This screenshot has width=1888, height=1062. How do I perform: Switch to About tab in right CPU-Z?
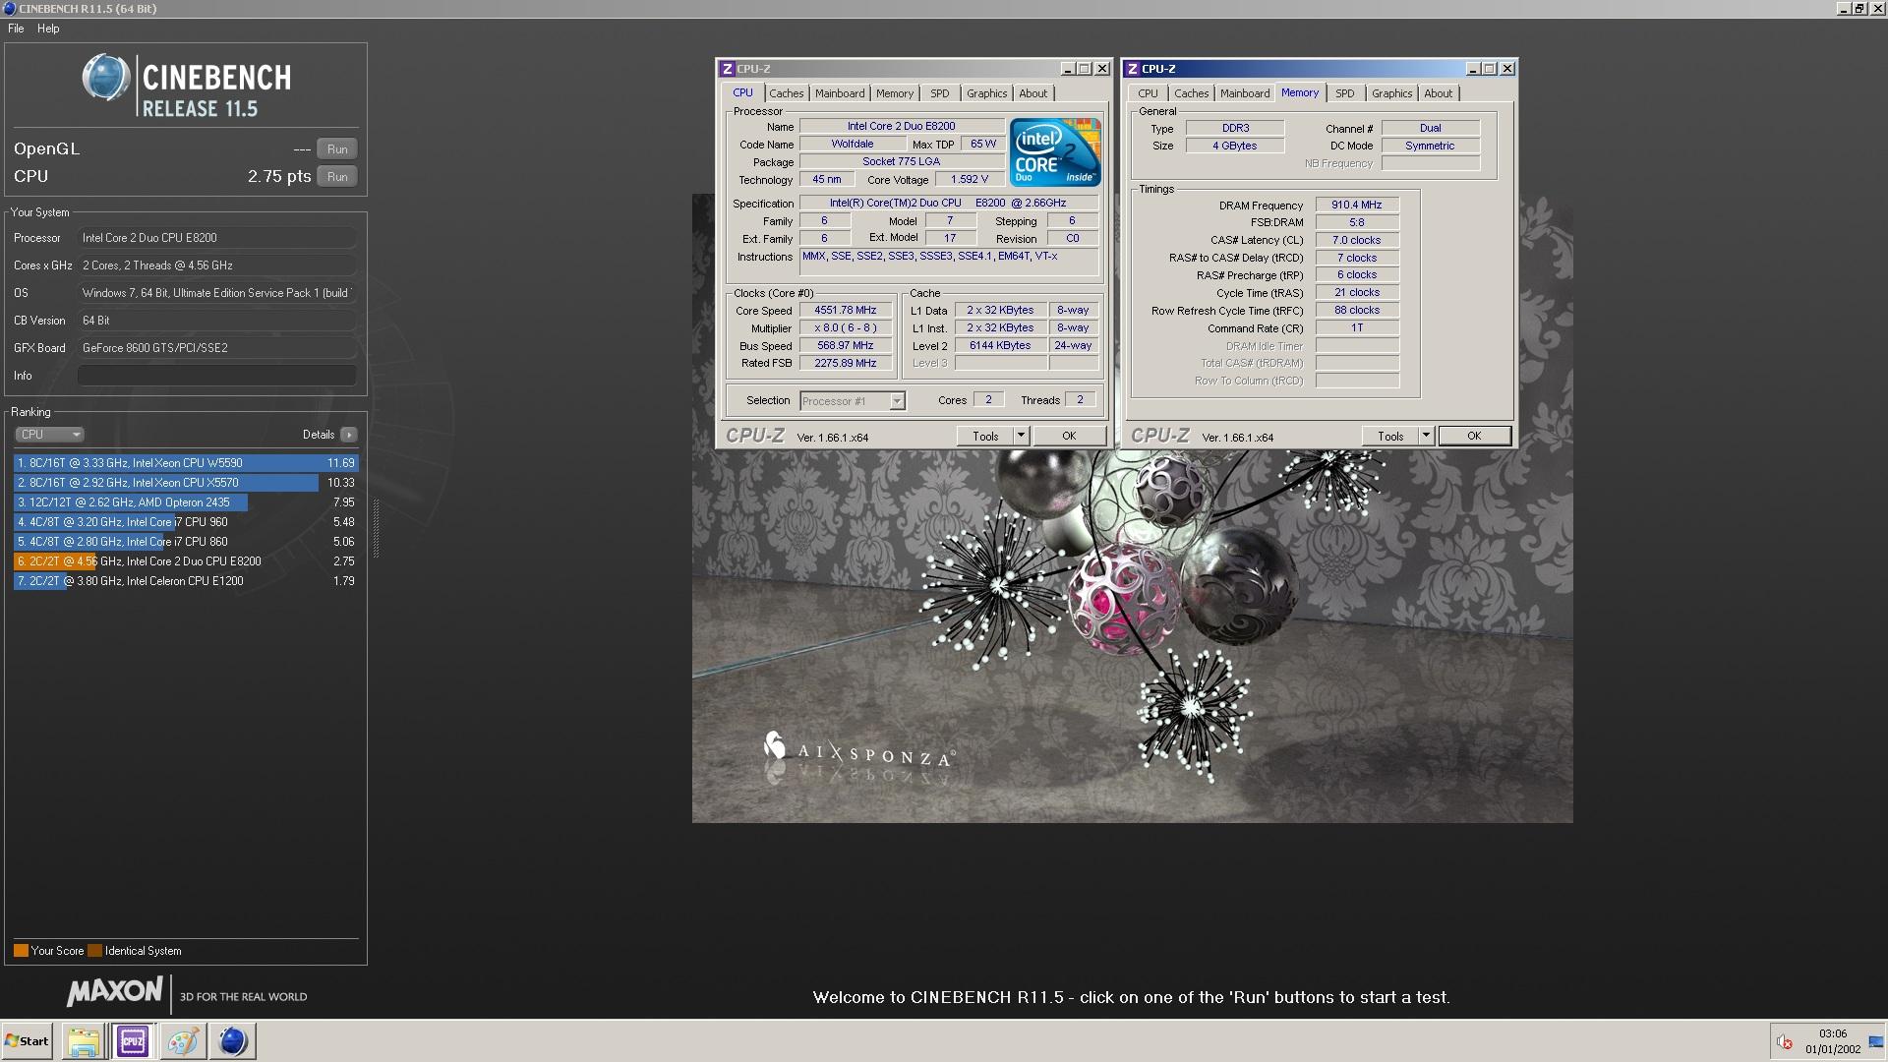pyautogui.click(x=1438, y=93)
